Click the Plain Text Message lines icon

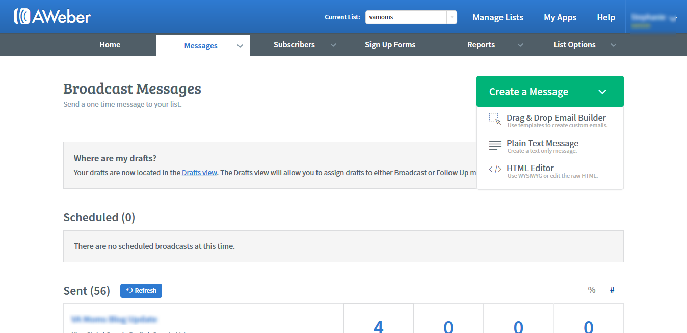click(x=495, y=144)
